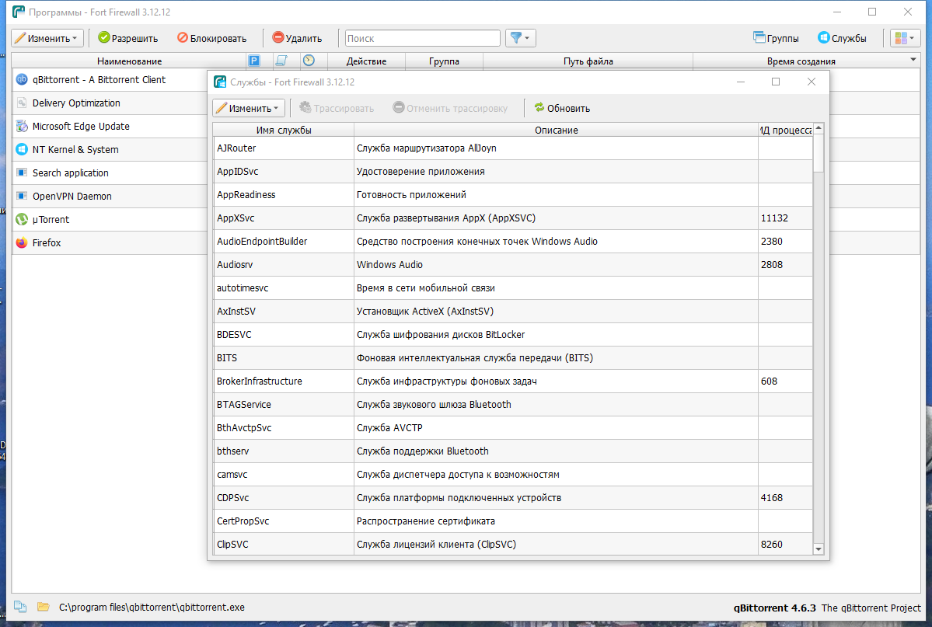932x627 pixels.
Task: Select the autotimesvc service row
Action: (512, 287)
